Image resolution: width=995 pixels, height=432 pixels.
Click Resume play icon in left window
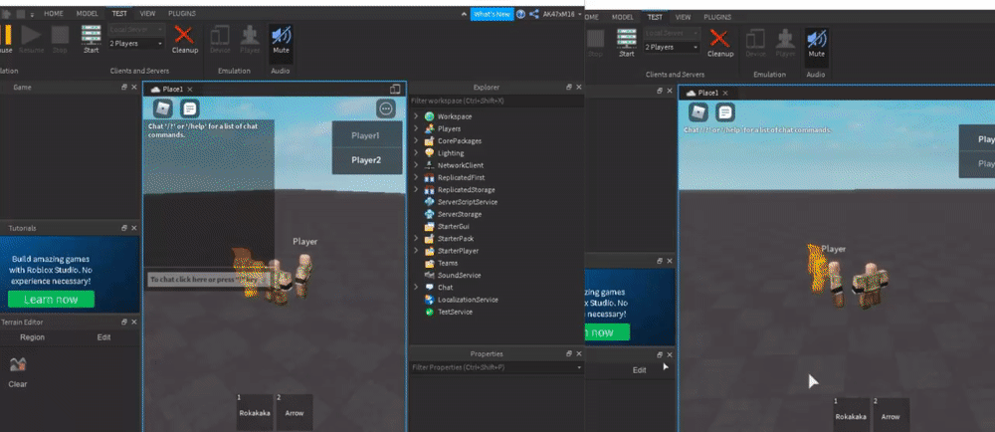point(31,35)
